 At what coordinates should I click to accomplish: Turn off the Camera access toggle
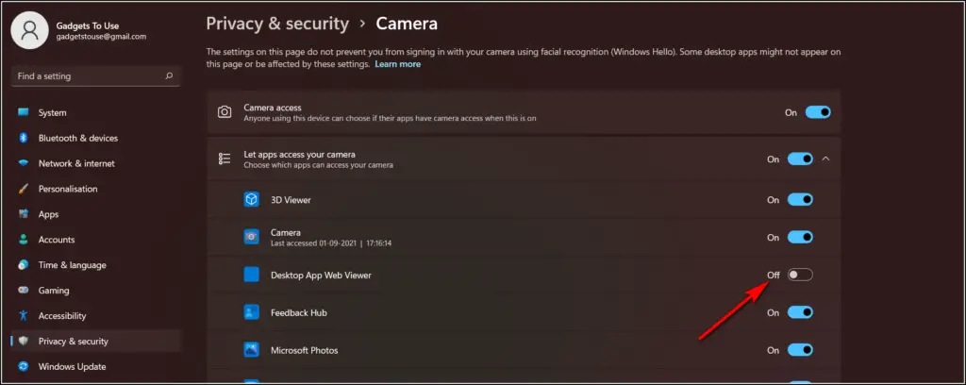(x=818, y=112)
